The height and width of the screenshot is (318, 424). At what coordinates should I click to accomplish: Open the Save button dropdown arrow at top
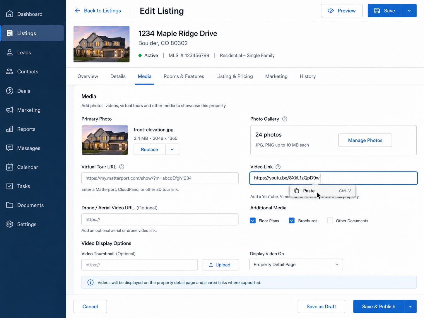(409, 11)
